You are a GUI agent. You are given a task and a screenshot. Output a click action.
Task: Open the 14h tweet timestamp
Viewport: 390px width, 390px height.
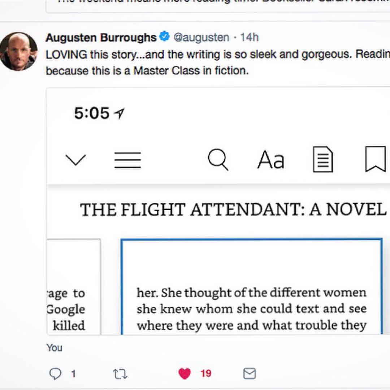(250, 37)
